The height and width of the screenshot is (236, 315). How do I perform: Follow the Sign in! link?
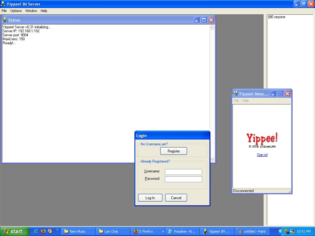262,155
